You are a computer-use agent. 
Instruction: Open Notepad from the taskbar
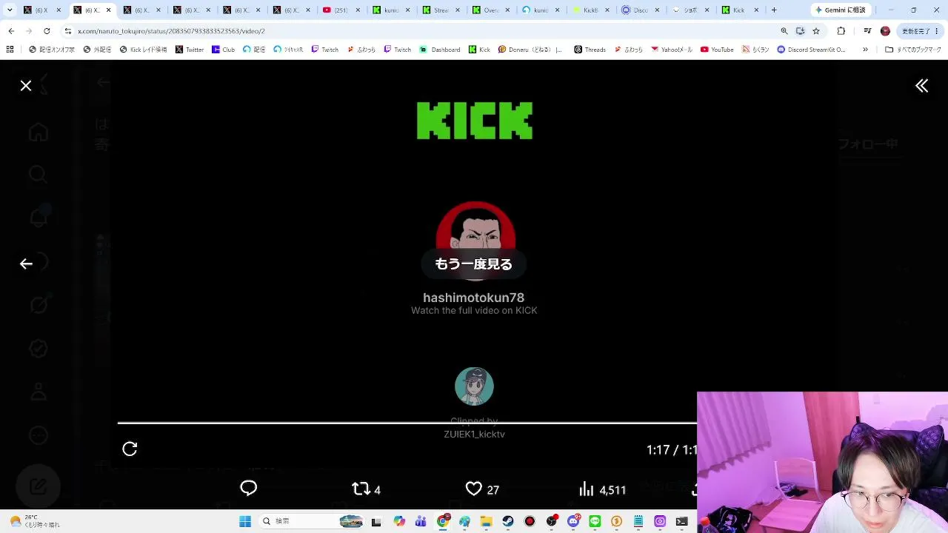(x=638, y=522)
